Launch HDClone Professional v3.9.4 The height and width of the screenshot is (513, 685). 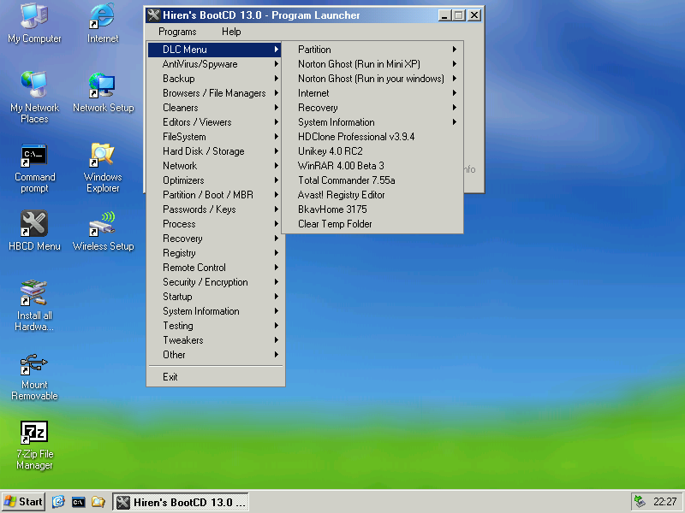tap(372, 137)
